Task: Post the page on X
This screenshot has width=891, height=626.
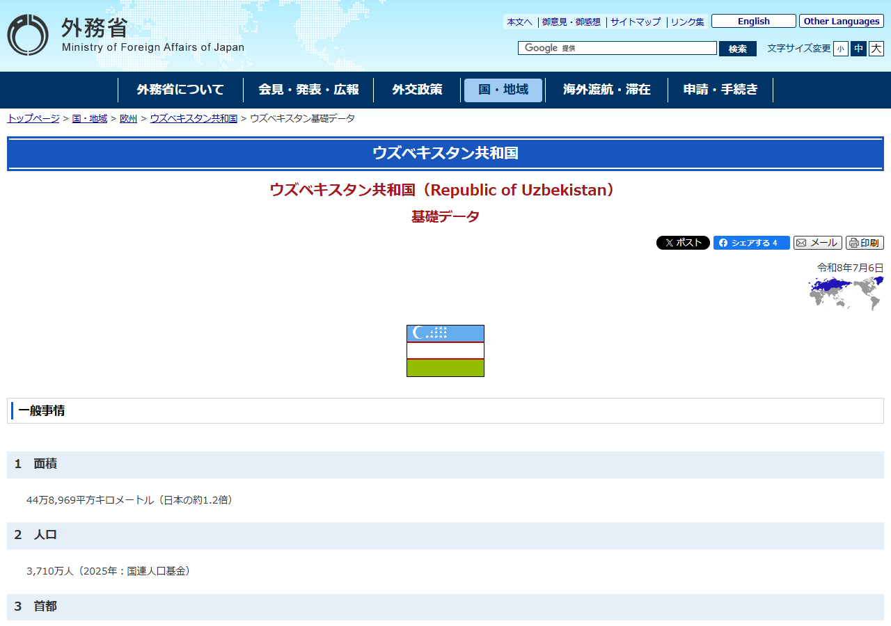Action: point(683,243)
